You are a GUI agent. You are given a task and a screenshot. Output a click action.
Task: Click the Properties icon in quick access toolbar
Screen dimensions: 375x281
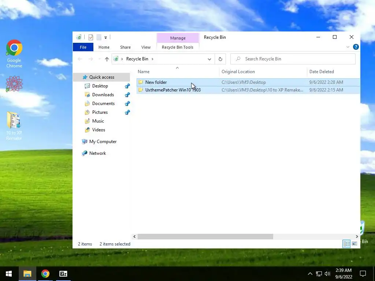(91, 37)
